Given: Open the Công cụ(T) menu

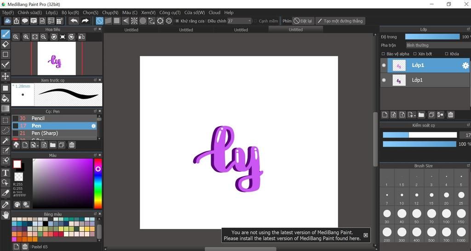Looking at the screenshot, I should click(x=170, y=12).
